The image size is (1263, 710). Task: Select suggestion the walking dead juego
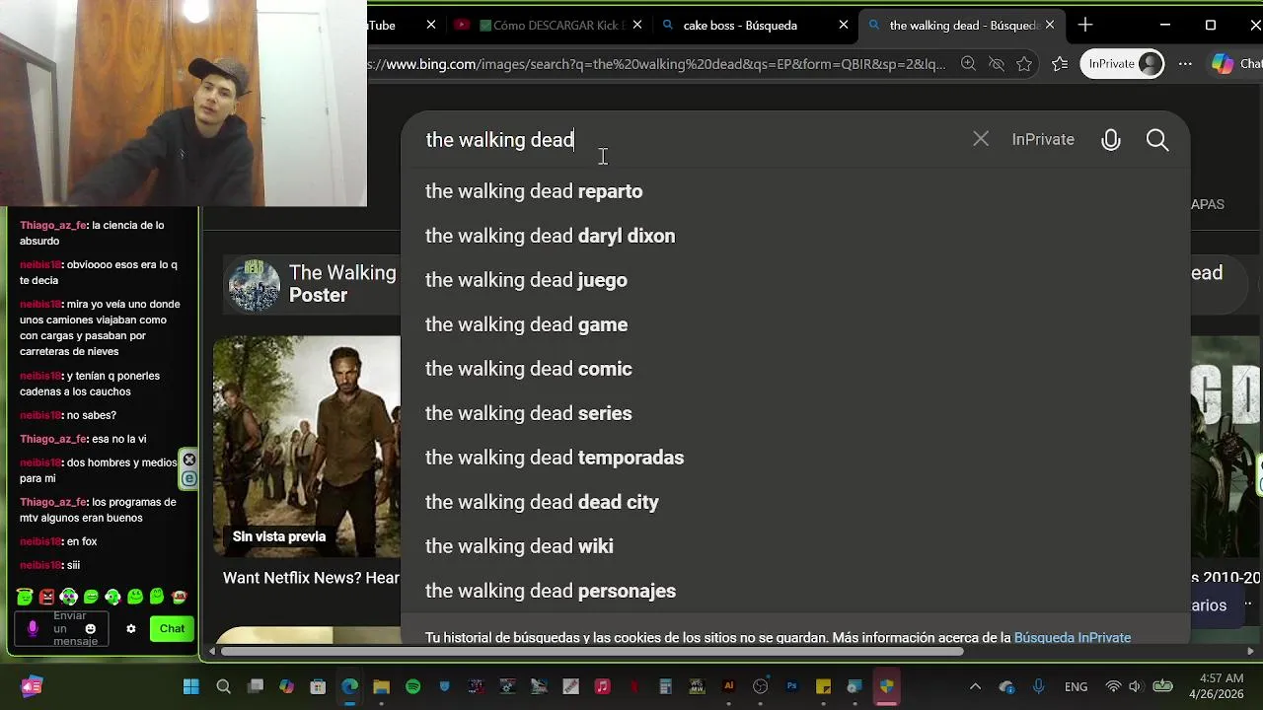coord(795,280)
